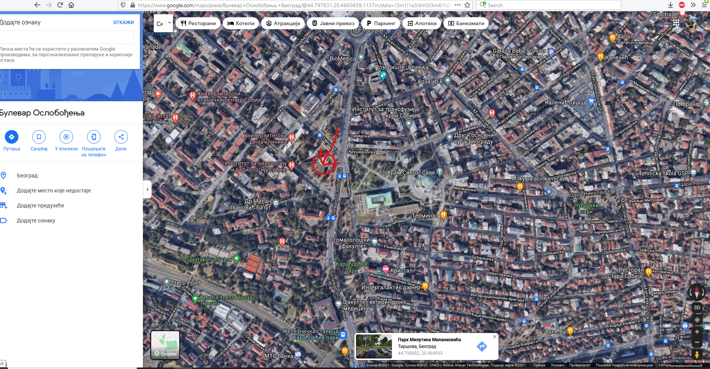Screen dimensions: 710x369
Task: Click Путања directions icon
Action: 12,137
